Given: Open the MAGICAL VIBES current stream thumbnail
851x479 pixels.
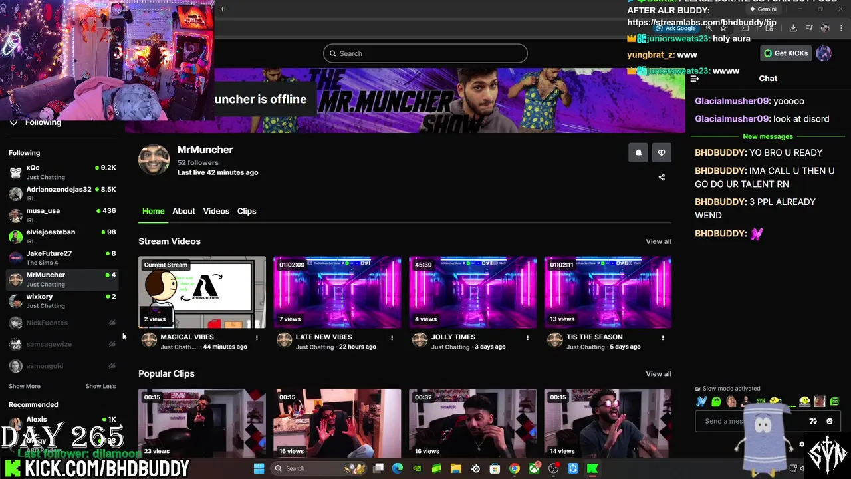Looking at the screenshot, I should 202,292.
